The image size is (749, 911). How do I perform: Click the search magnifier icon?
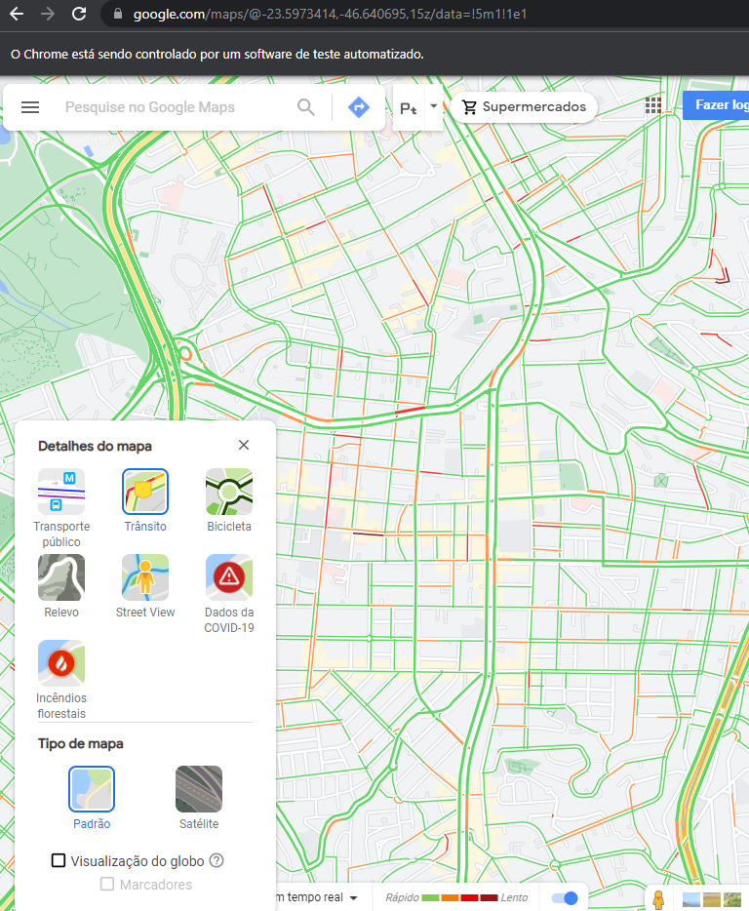click(306, 107)
